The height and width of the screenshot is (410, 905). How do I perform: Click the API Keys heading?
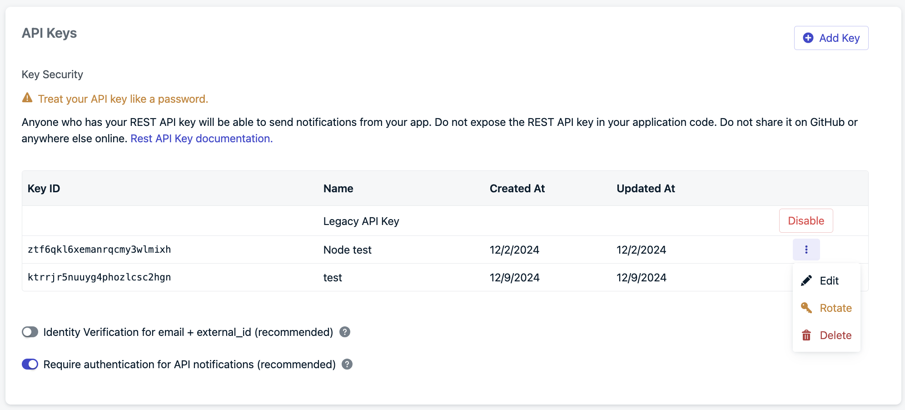coord(49,33)
